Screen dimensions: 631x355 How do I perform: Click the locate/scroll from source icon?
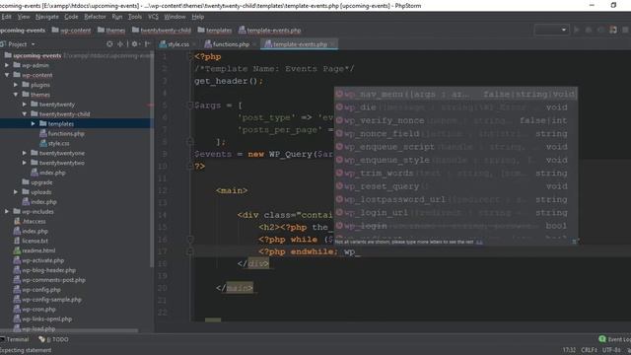(109, 44)
